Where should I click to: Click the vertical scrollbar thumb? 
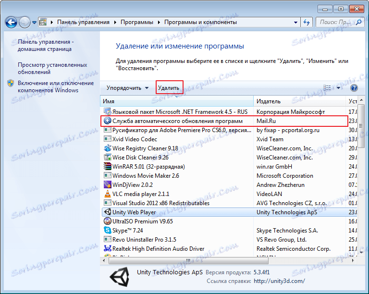(x=361, y=126)
